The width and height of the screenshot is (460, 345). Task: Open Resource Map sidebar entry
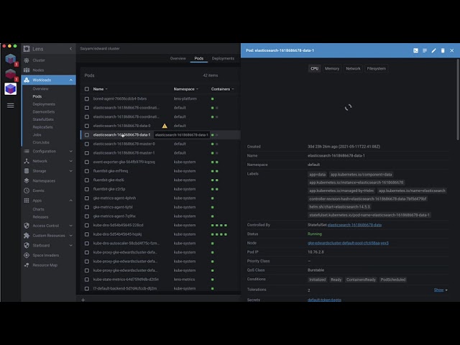(x=45, y=265)
